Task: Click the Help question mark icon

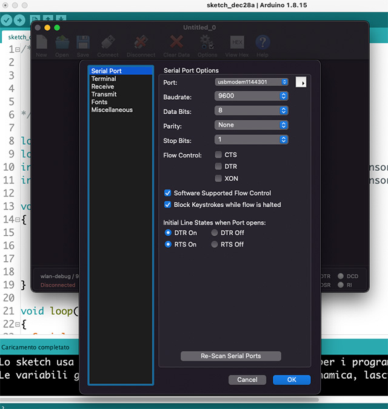Action: 263,44
